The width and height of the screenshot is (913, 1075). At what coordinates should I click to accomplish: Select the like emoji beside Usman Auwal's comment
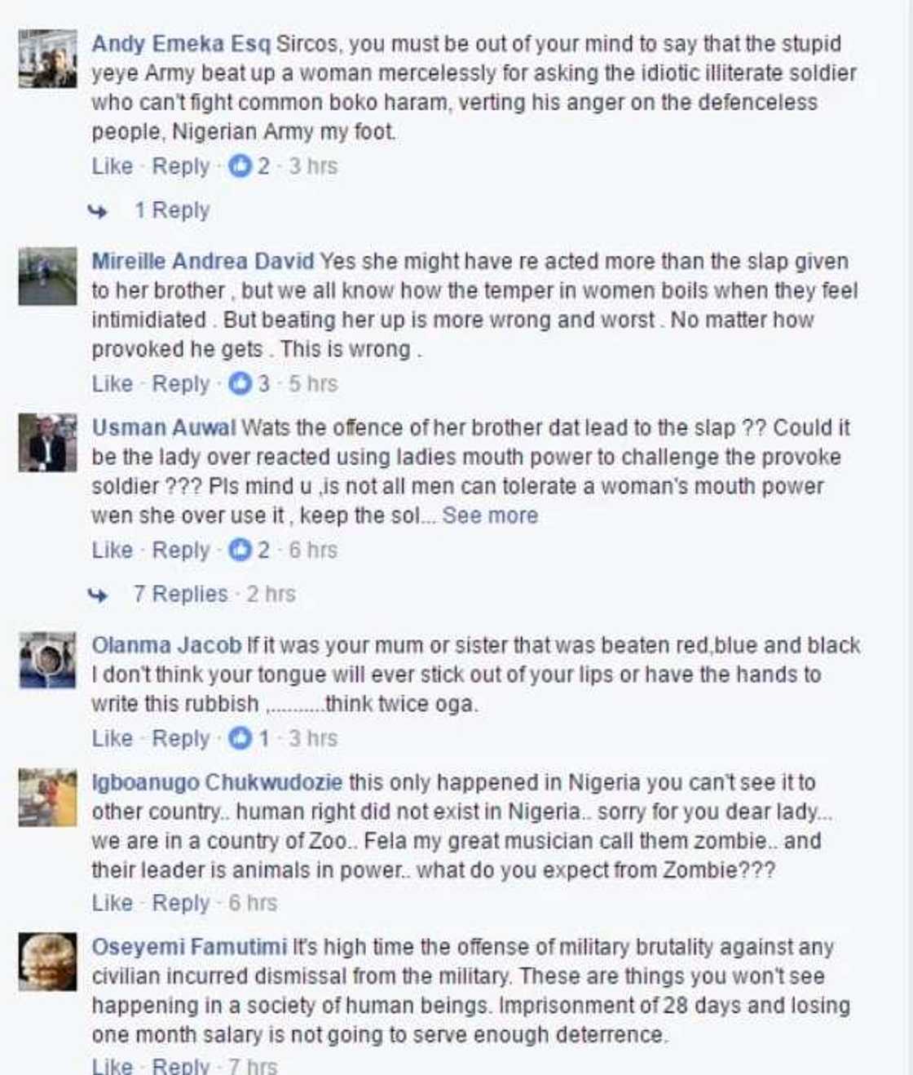click(x=241, y=551)
